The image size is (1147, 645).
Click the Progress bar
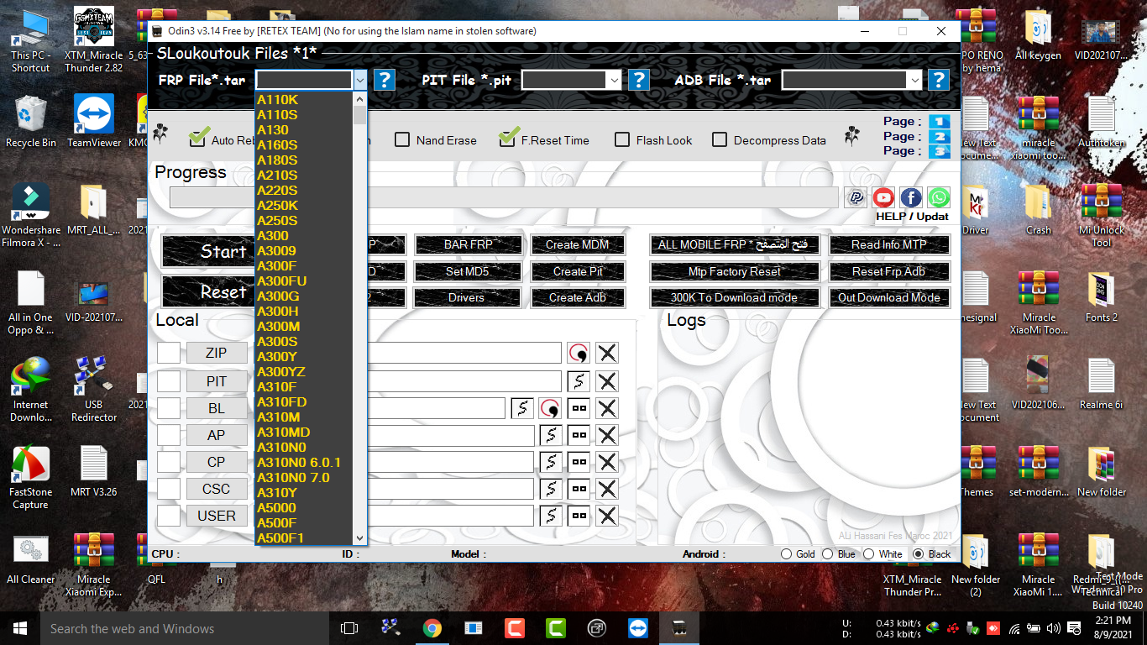[x=505, y=197]
